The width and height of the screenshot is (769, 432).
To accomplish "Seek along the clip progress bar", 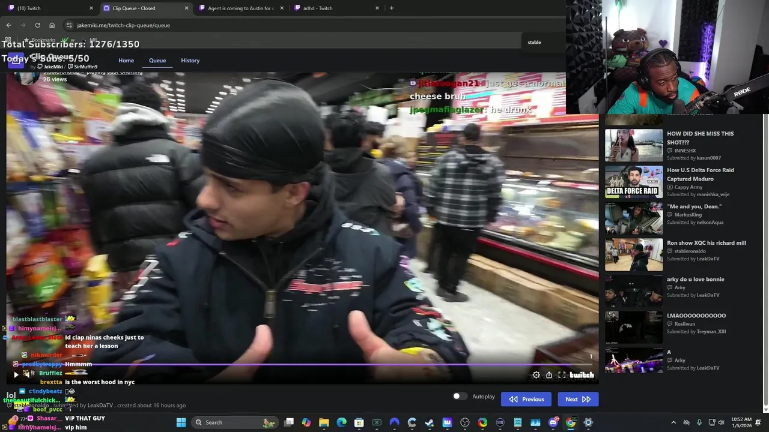I will tap(304, 364).
